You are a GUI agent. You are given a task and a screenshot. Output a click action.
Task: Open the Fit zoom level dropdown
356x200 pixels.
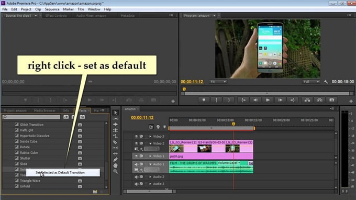(x=218, y=82)
